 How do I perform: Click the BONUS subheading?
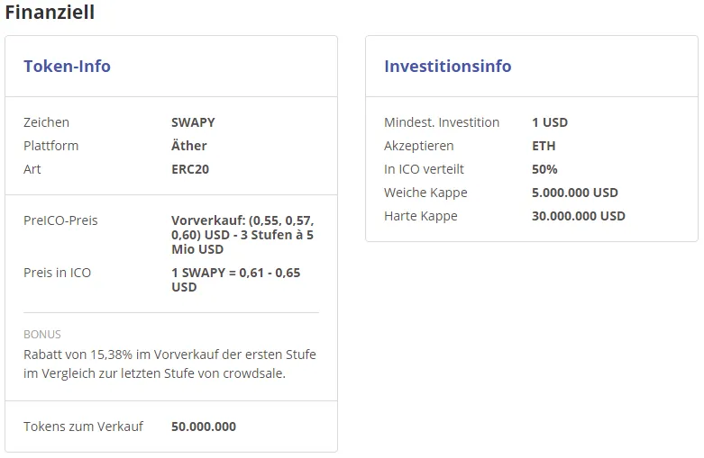(x=42, y=335)
